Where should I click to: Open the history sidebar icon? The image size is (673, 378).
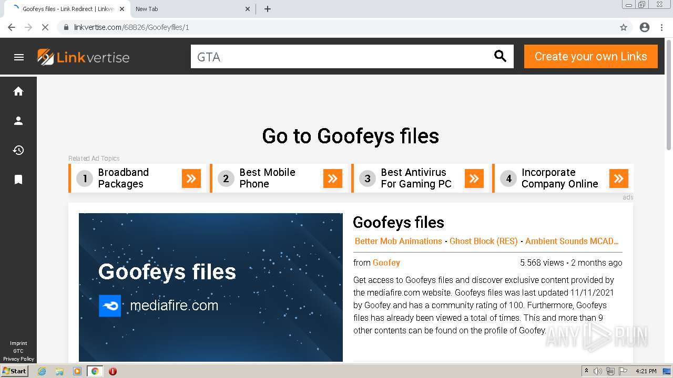(x=18, y=150)
